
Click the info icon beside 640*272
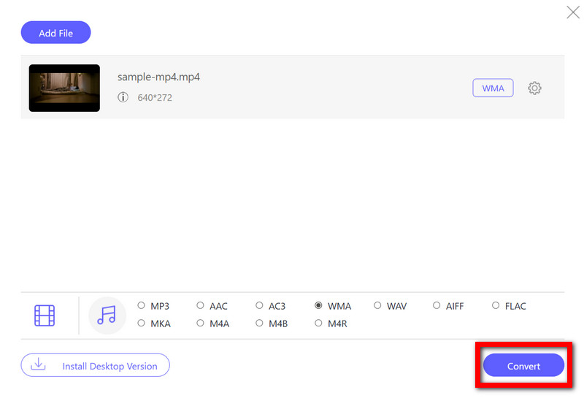pyautogui.click(x=123, y=97)
